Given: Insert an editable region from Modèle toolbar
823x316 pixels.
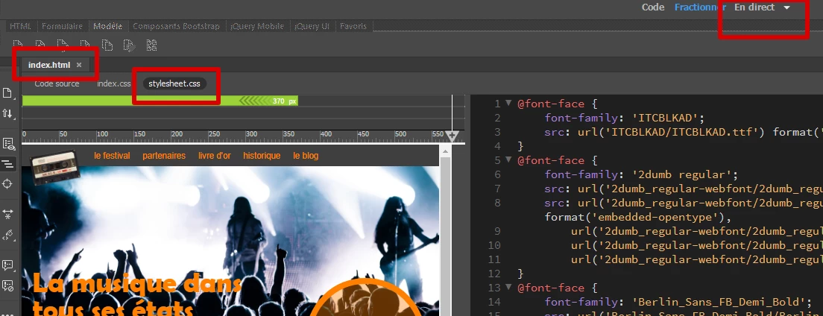Looking at the screenshot, I should pos(63,45).
